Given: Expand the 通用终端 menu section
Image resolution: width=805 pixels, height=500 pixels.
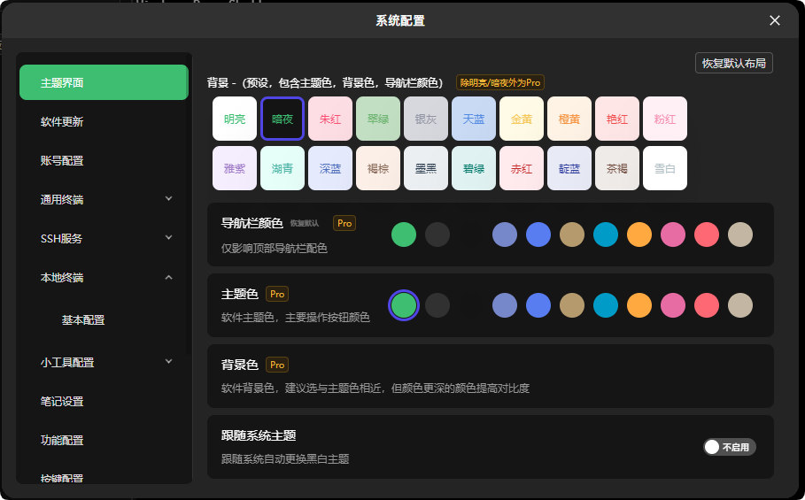Looking at the screenshot, I should pyautogui.click(x=168, y=199).
